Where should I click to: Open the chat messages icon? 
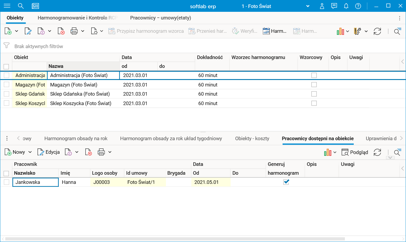click(x=334, y=6)
